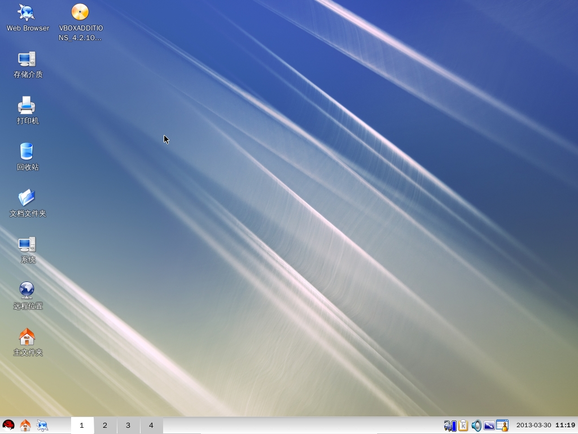Open the Klipper clipboard tray icon

[x=463, y=426]
